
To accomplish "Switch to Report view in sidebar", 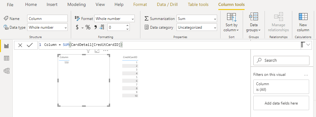I will click(7, 46).
